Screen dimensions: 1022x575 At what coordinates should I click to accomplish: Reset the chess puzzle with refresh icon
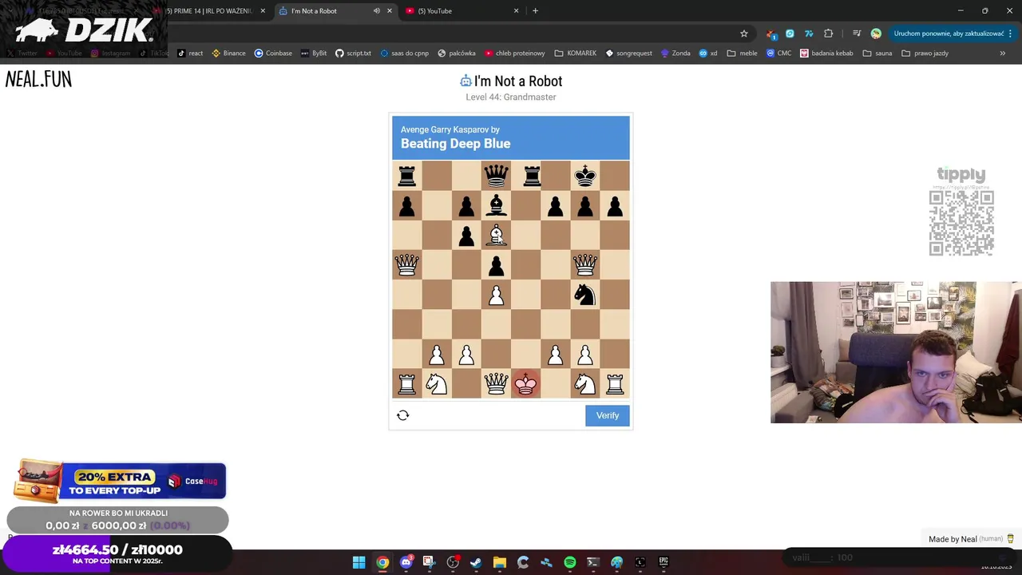403,415
